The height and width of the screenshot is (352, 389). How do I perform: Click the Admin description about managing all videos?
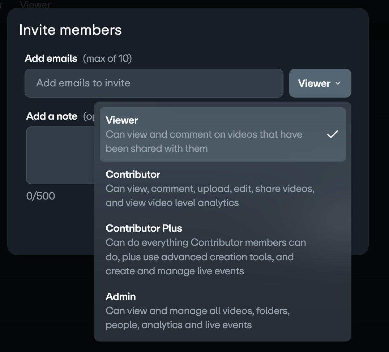tap(197, 318)
